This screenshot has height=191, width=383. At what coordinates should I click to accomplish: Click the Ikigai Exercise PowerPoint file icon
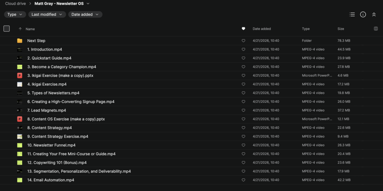pyautogui.click(x=19, y=76)
